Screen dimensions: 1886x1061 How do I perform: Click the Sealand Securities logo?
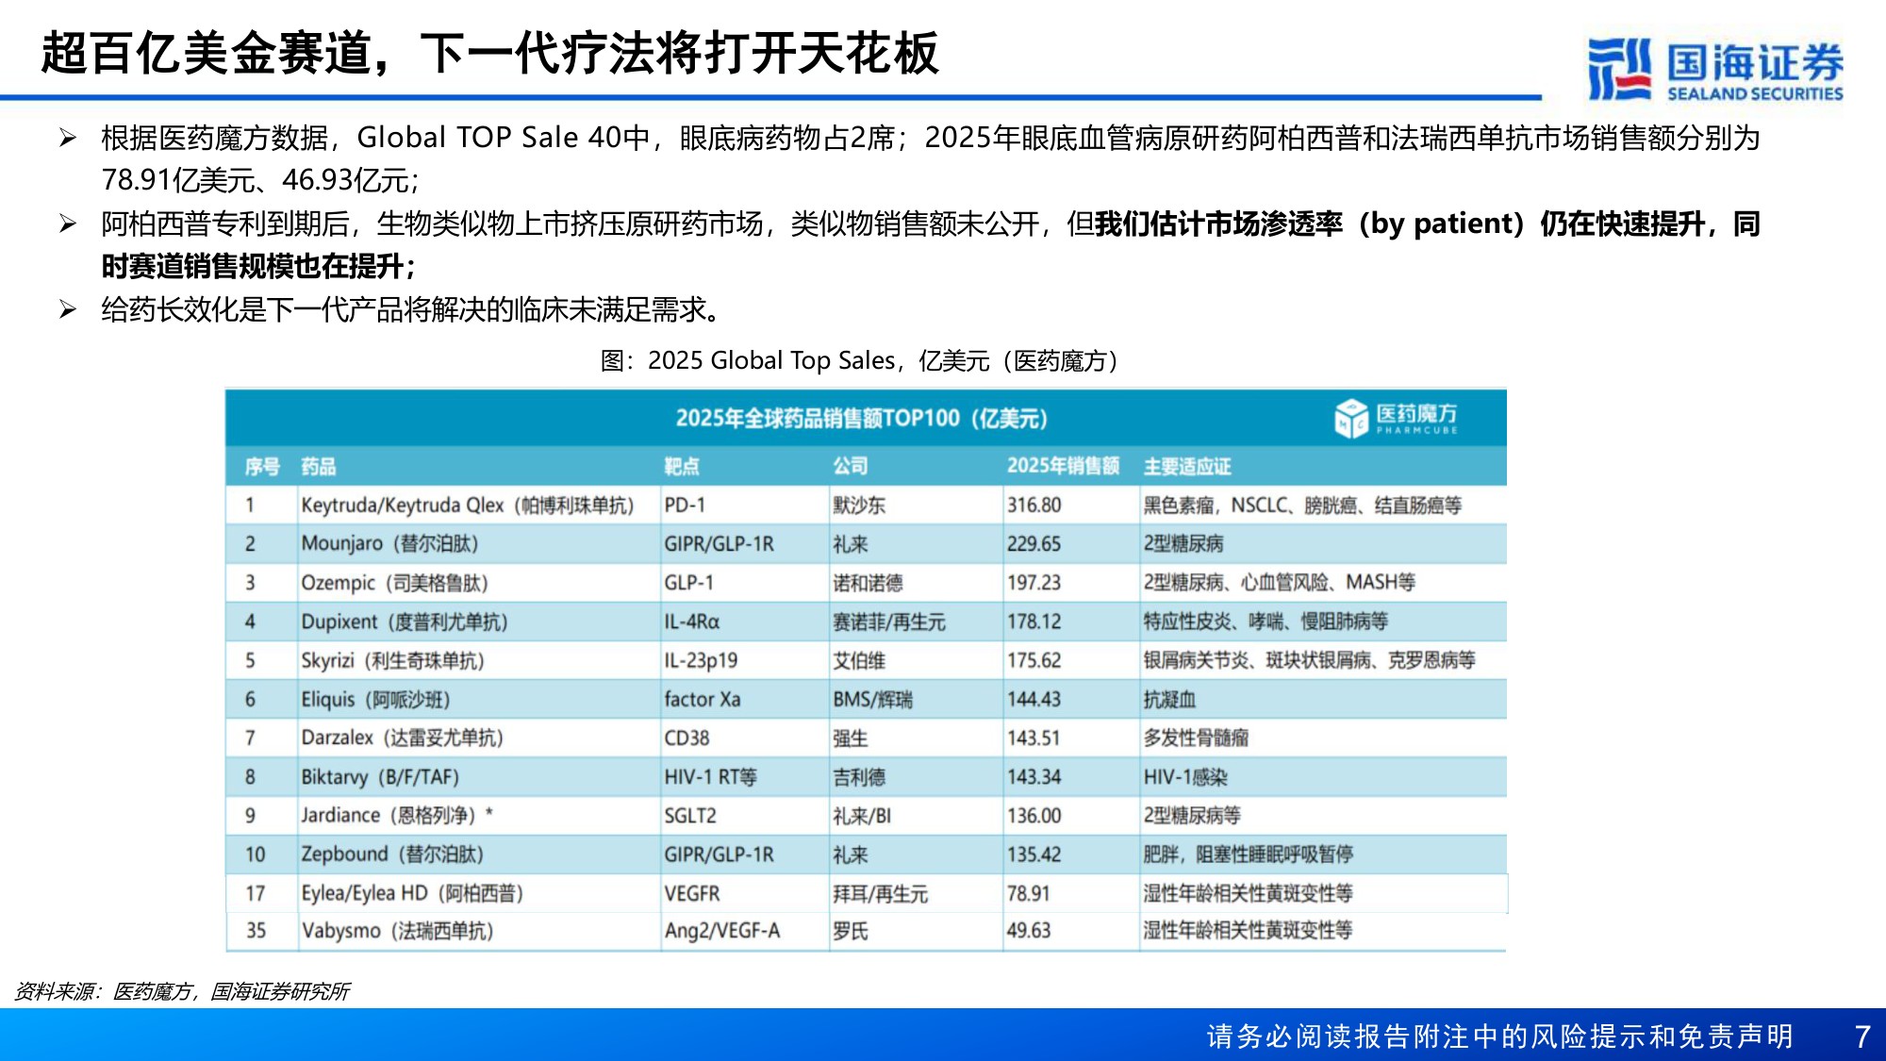(x=1714, y=70)
